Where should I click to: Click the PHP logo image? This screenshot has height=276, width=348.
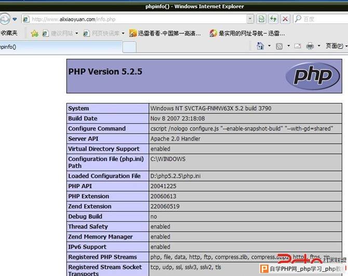[x=313, y=76]
